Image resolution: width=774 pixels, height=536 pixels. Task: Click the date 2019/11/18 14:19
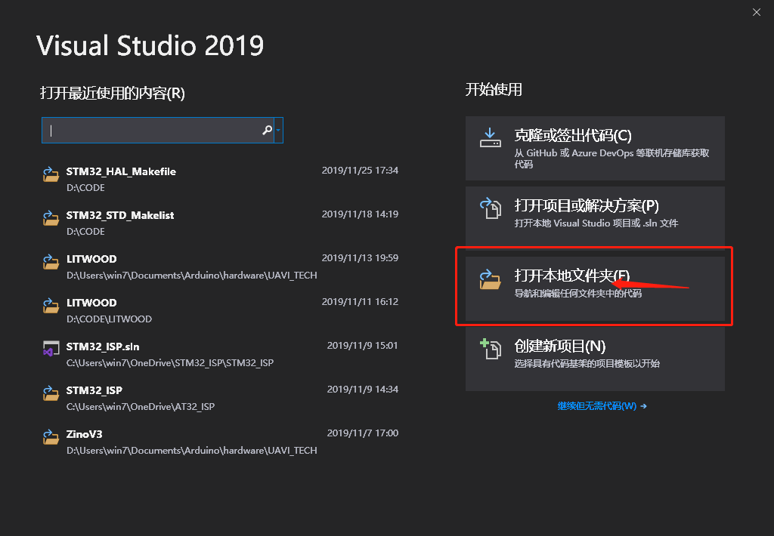point(360,214)
